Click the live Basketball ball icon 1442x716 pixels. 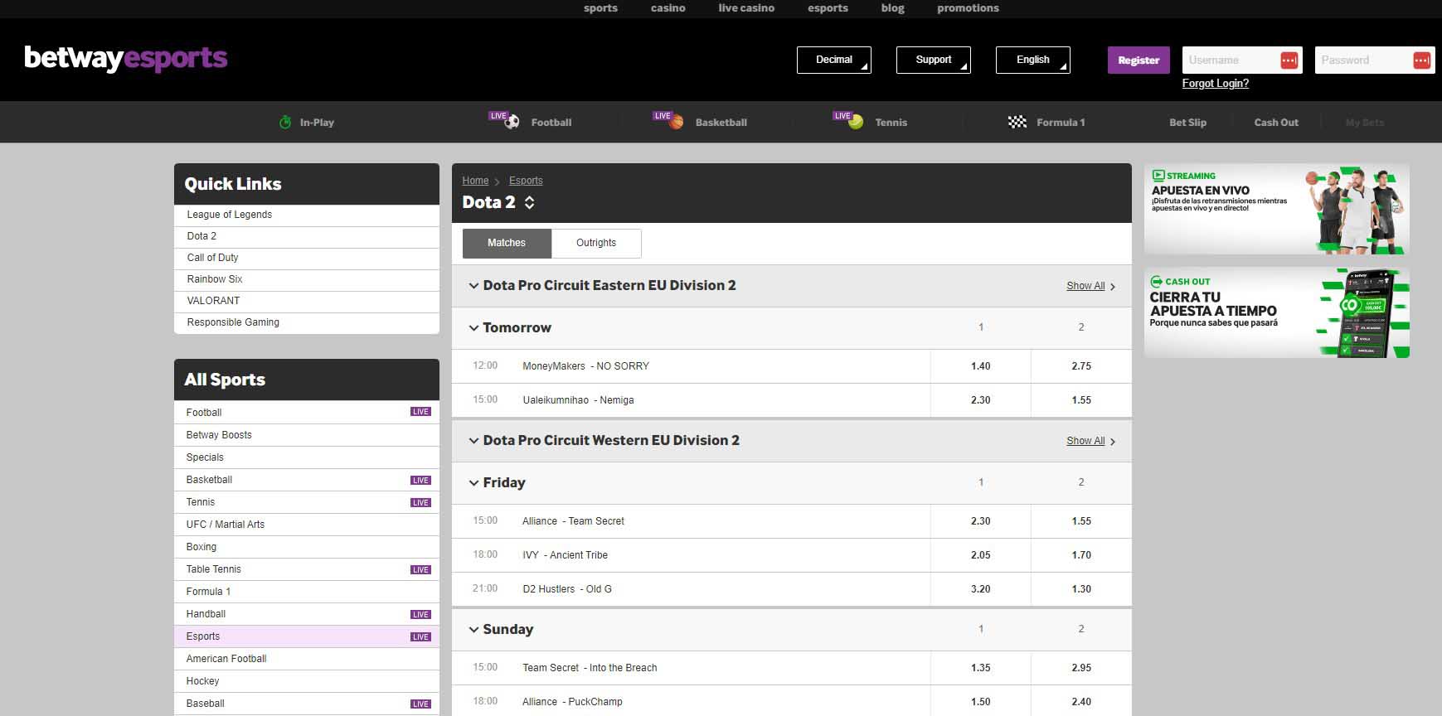[x=677, y=122]
